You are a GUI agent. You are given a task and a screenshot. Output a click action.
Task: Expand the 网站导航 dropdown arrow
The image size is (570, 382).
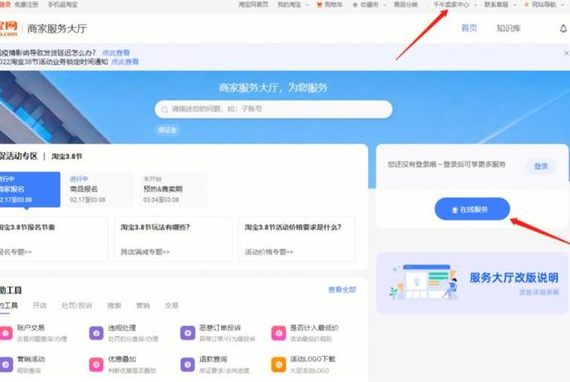coord(563,5)
